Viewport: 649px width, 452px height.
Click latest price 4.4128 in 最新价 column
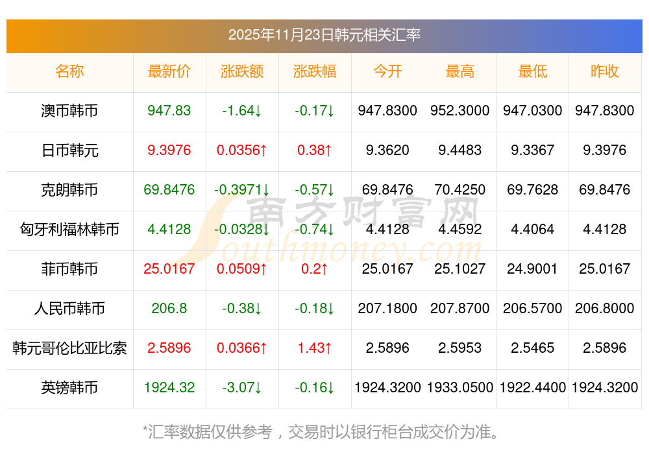(x=169, y=229)
